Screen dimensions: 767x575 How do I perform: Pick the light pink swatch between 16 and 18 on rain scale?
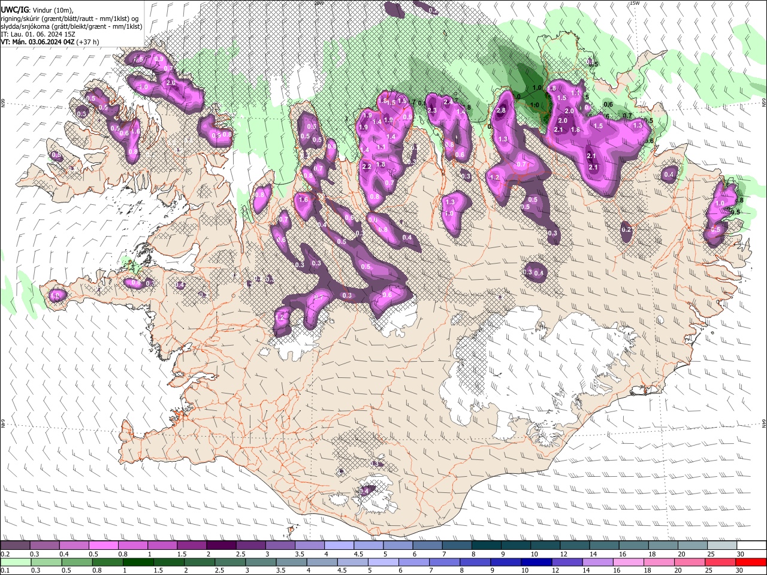coord(628,562)
